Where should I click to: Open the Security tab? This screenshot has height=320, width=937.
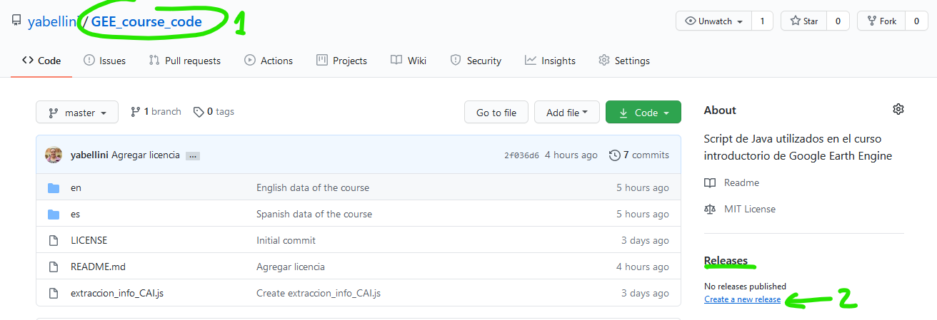(476, 61)
